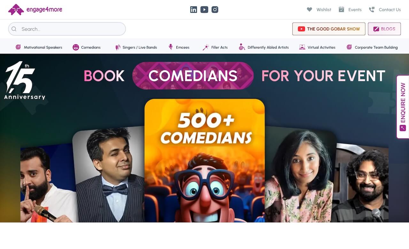The height and width of the screenshot is (249, 409).
Task: Focus the Search input field
Action: click(67, 29)
